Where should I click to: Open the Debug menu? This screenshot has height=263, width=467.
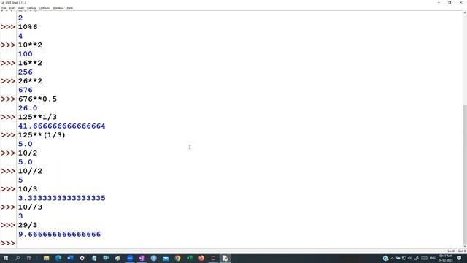[x=31, y=8]
